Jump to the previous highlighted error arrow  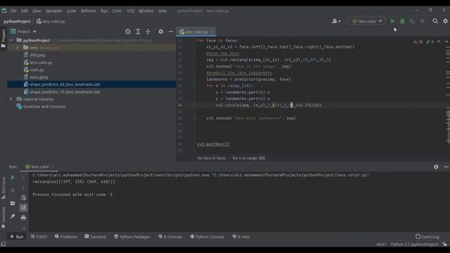tap(438, 41)
